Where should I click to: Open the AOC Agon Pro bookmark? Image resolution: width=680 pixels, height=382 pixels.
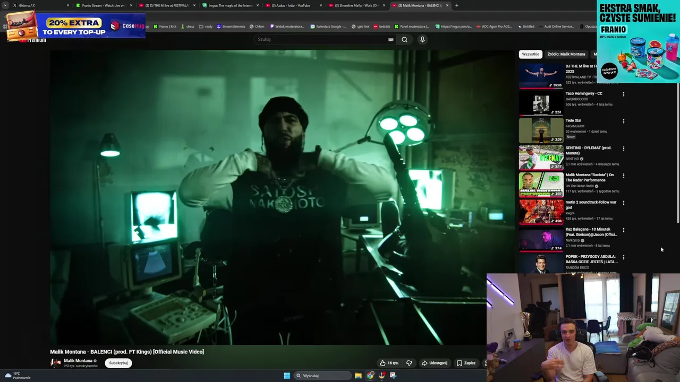click(494, 27)
